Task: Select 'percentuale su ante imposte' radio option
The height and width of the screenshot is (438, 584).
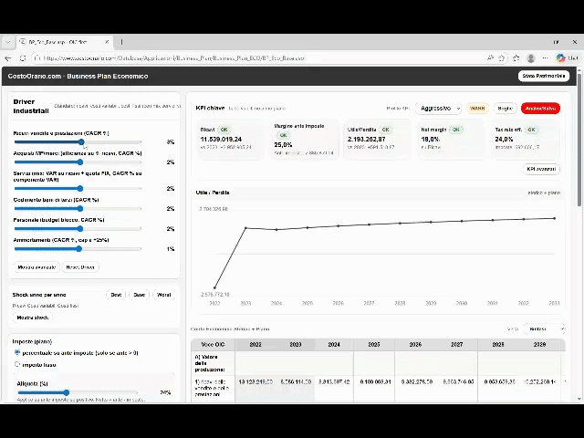Action: tap(17, 352)
